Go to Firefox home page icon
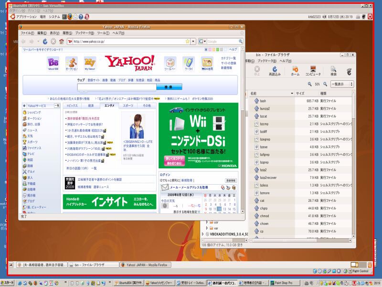Screen dimensions: 382x287 click(62, 42)
